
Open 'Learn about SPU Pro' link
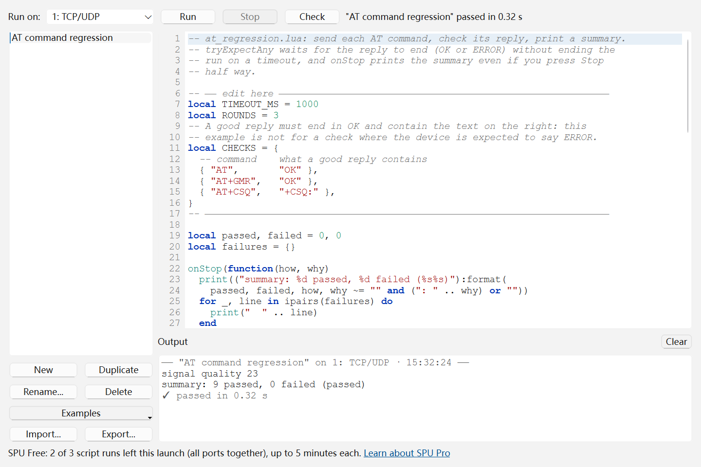[406, 453]
